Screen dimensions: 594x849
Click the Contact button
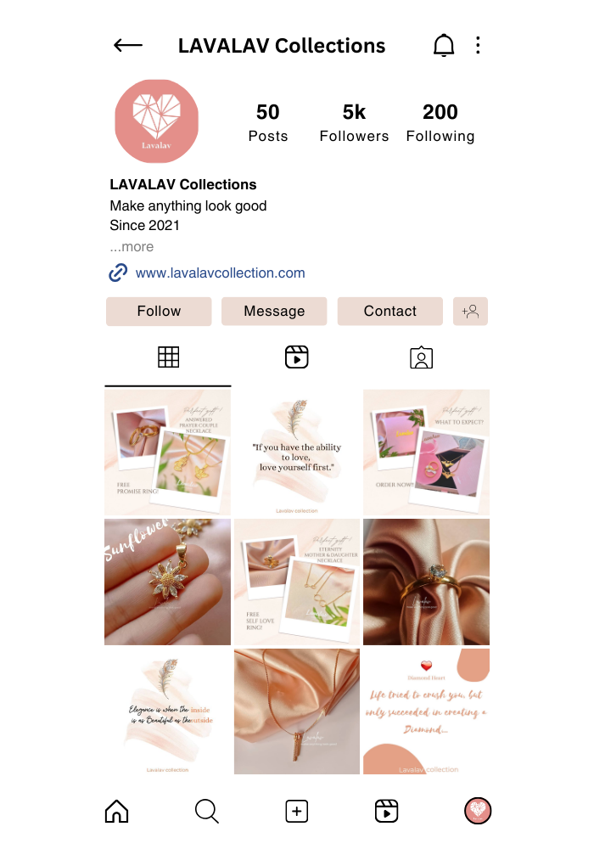point(390,312)
